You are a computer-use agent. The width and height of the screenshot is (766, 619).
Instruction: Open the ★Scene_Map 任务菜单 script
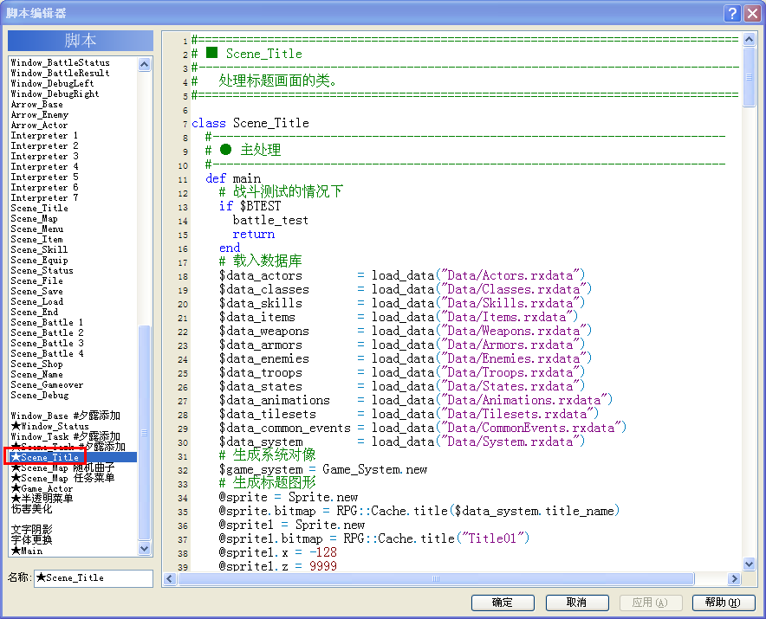[x=62, y=479]
